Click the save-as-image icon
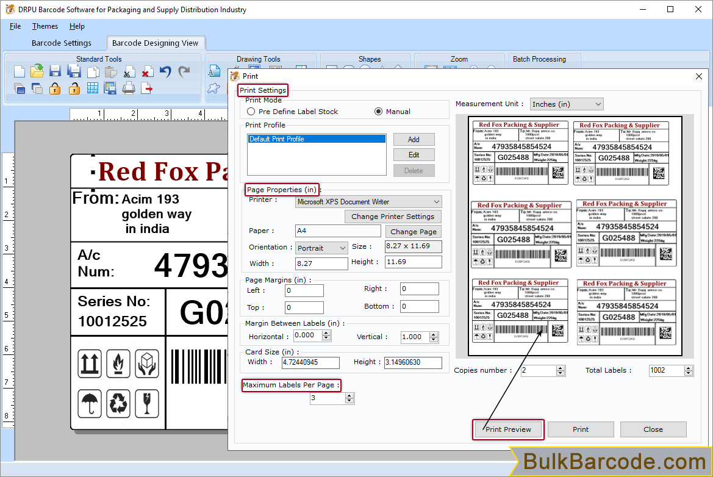The width and height of the screenshot is (713, 477). 110,88
